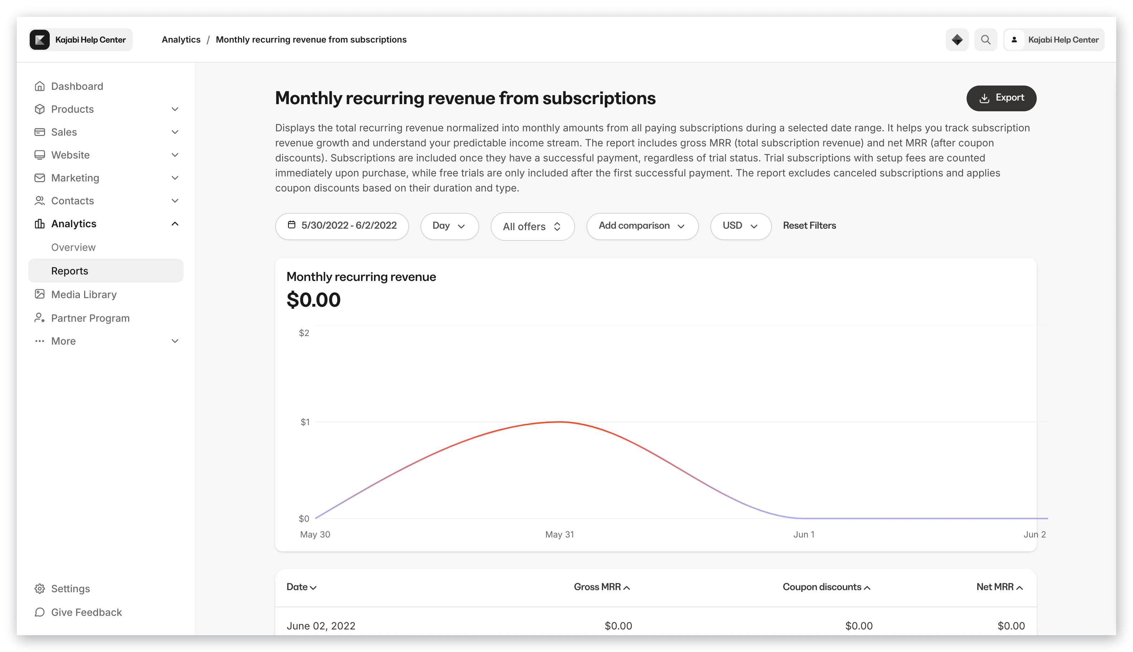This screenshot has height=652, width=1133.
Task: Click the search magnifier icon
Action: pyautogui.click(x=985, y=39)
